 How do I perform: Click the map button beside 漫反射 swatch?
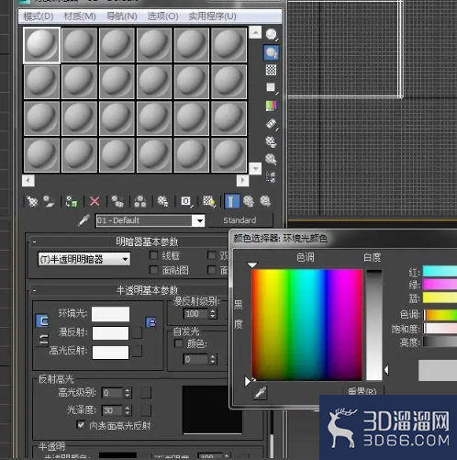click(137, 332)
